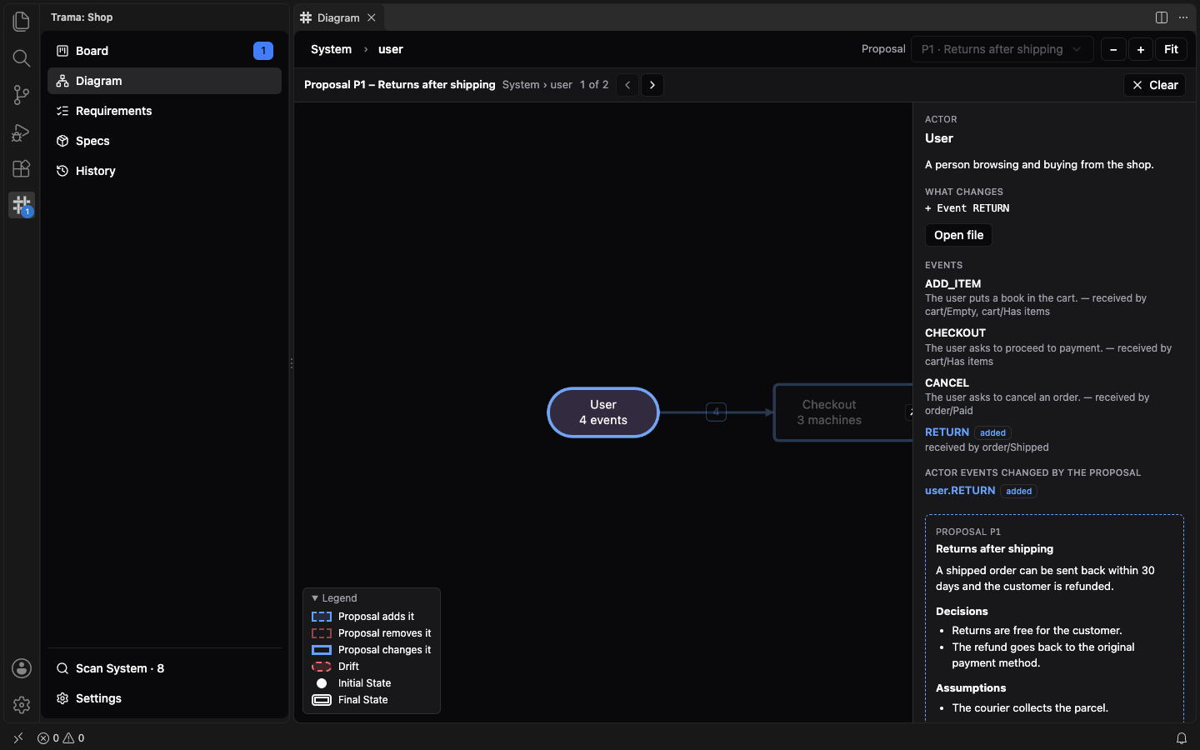This screenshot has height=750, width=1200.
Task: Zoom out with the minus button
Action: tap(1113, 50)
